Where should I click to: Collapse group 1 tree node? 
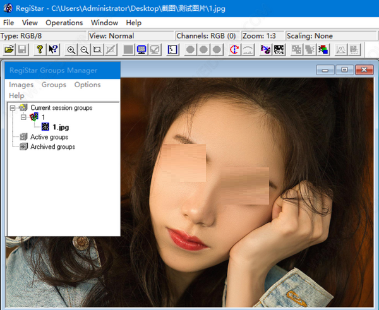[23, 117]
